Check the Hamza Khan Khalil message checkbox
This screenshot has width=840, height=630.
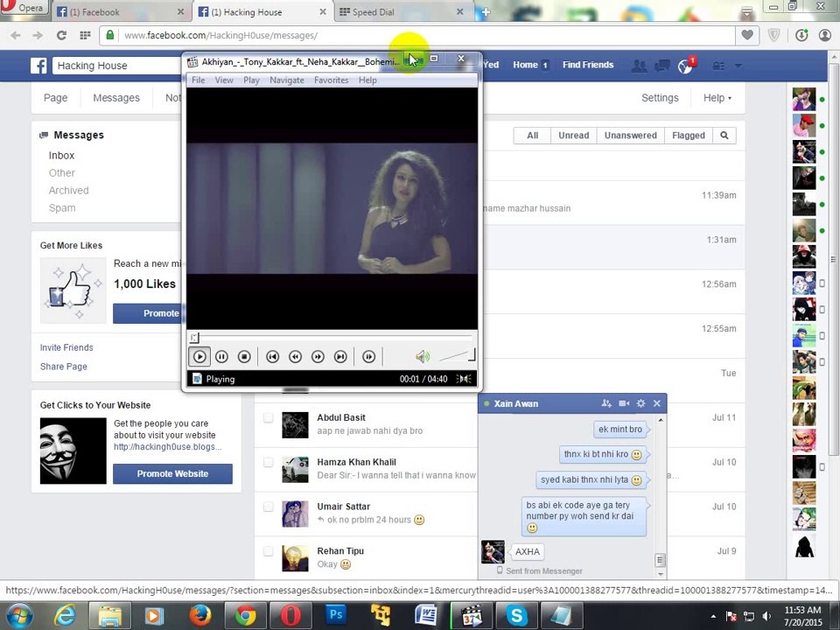(x=269, y=462)
